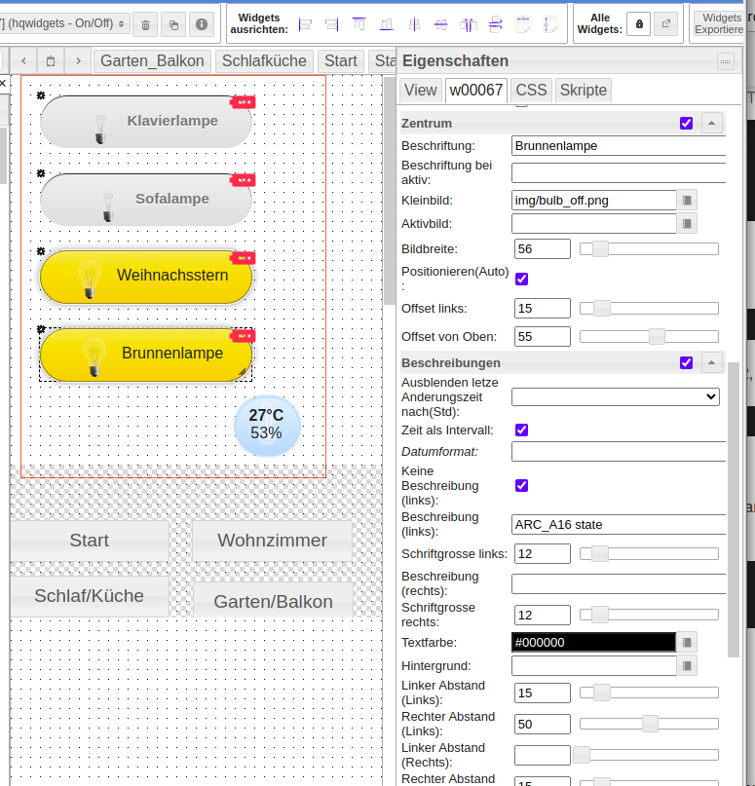Viewport: 755px width, 786px height.
Task: Make widgets equal width
Action: click(523, 24)
